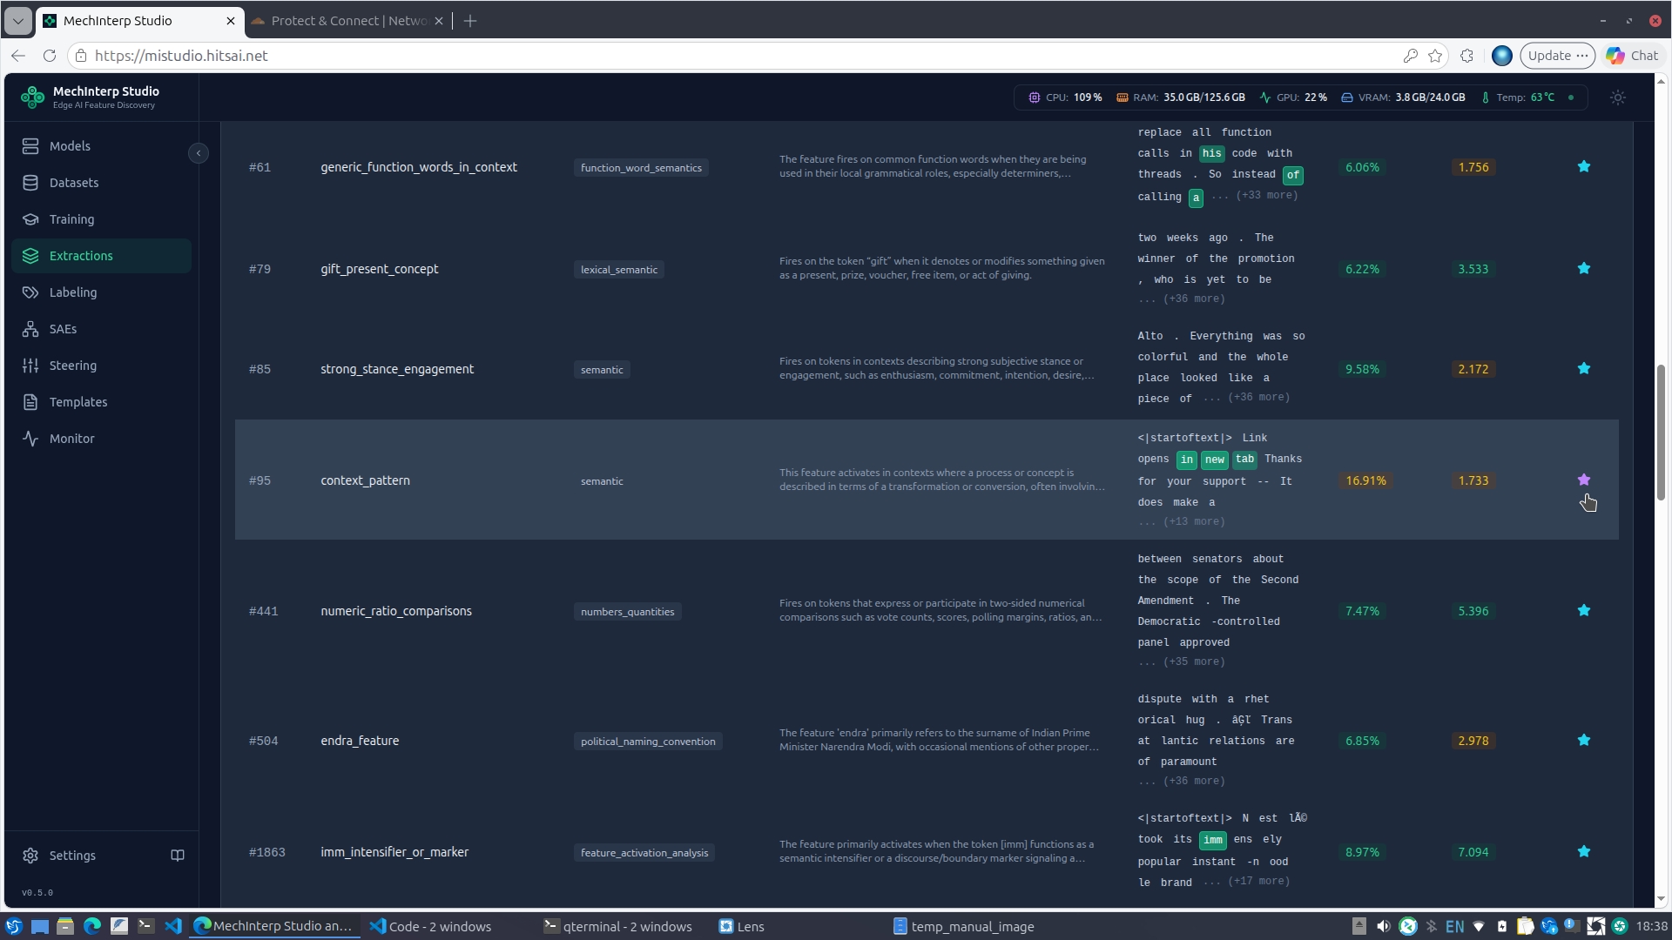Viewport: 1672px width, 940px height.
Task: Open the documentation book icon
Action: coord(178,856)
